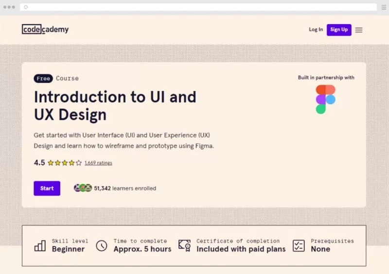Click the Skill level bar chart icon
Image resolution: width=389 pixels, height=274 pixels.
[40, 246]
